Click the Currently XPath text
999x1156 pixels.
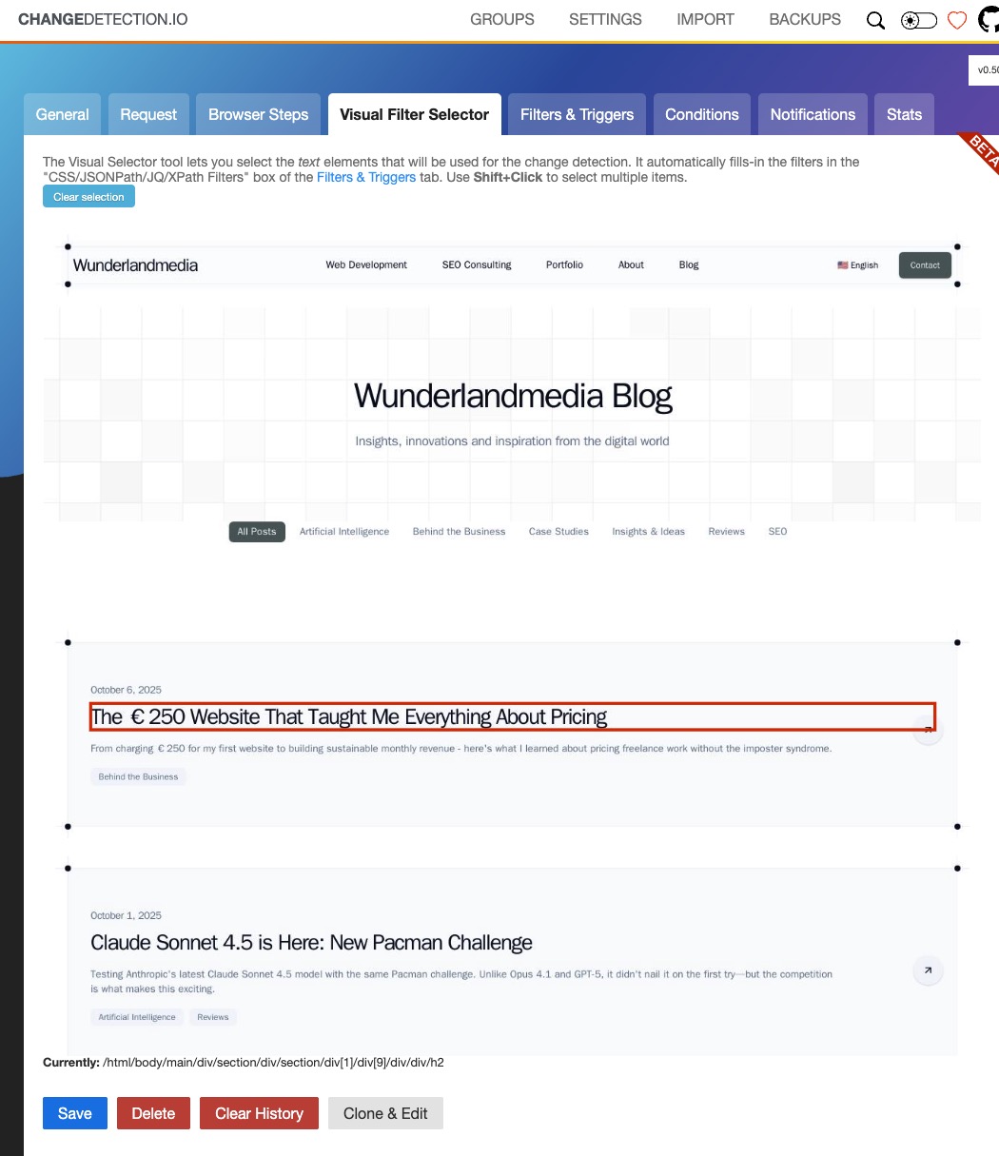(244, 1063)
